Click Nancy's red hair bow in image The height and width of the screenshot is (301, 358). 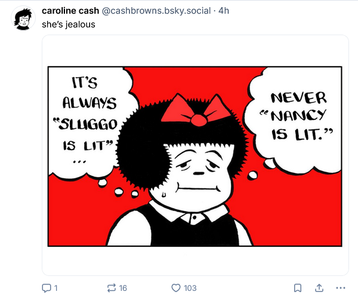click(x=196, y=110)
